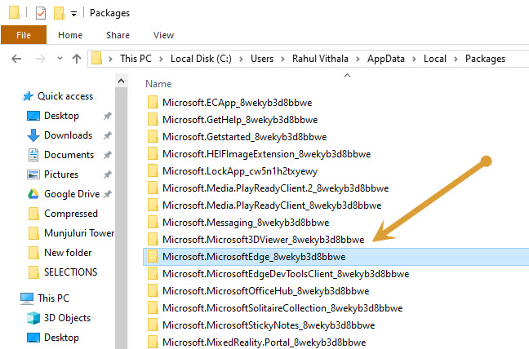
Task: Select Microsoft.MicrosoftStickyNotes_8wekyb3d8bbwe folder
Action: [261, 325]
